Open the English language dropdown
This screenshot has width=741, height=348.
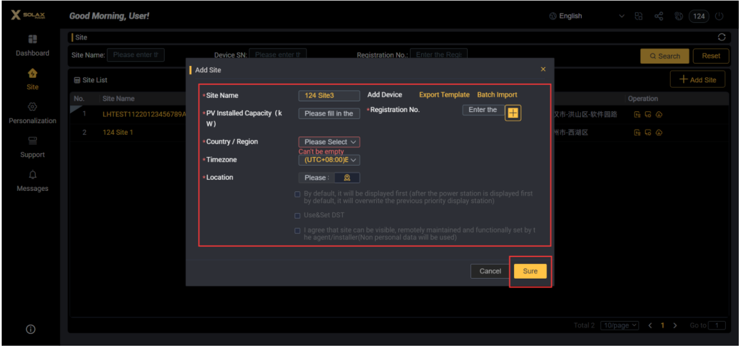pos(586,16)
